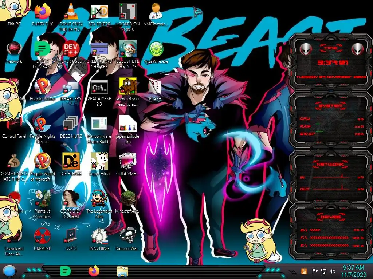
Task: Click the DRIVES widget header
Action: [x=331, y=217]
